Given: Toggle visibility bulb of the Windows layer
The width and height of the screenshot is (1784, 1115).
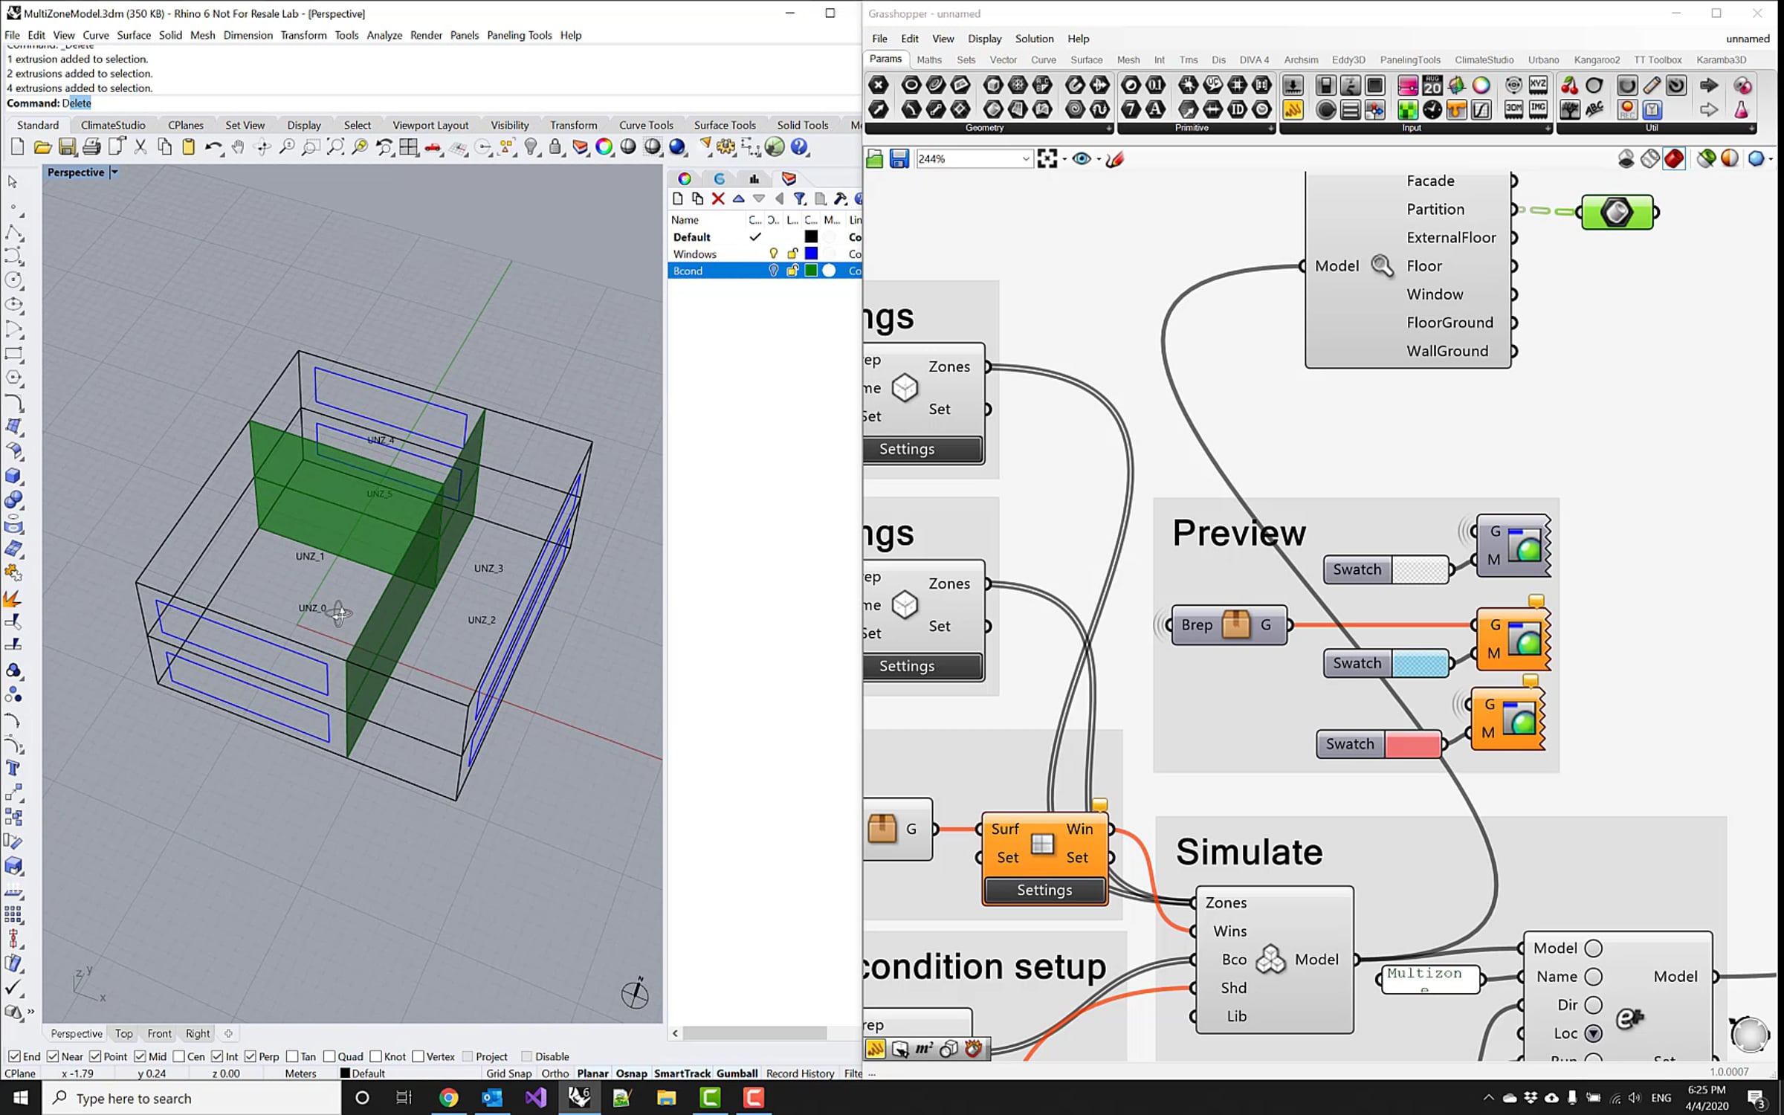Looking at the screenshot, I should (773, 253).
